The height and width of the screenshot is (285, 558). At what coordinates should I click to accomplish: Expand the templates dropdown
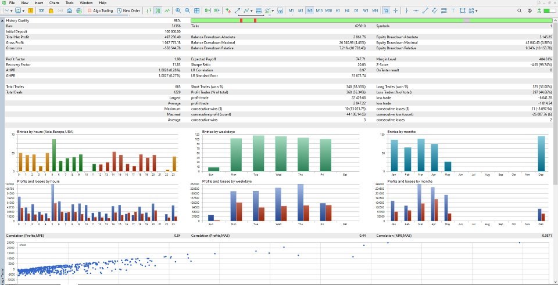point(23,10)
